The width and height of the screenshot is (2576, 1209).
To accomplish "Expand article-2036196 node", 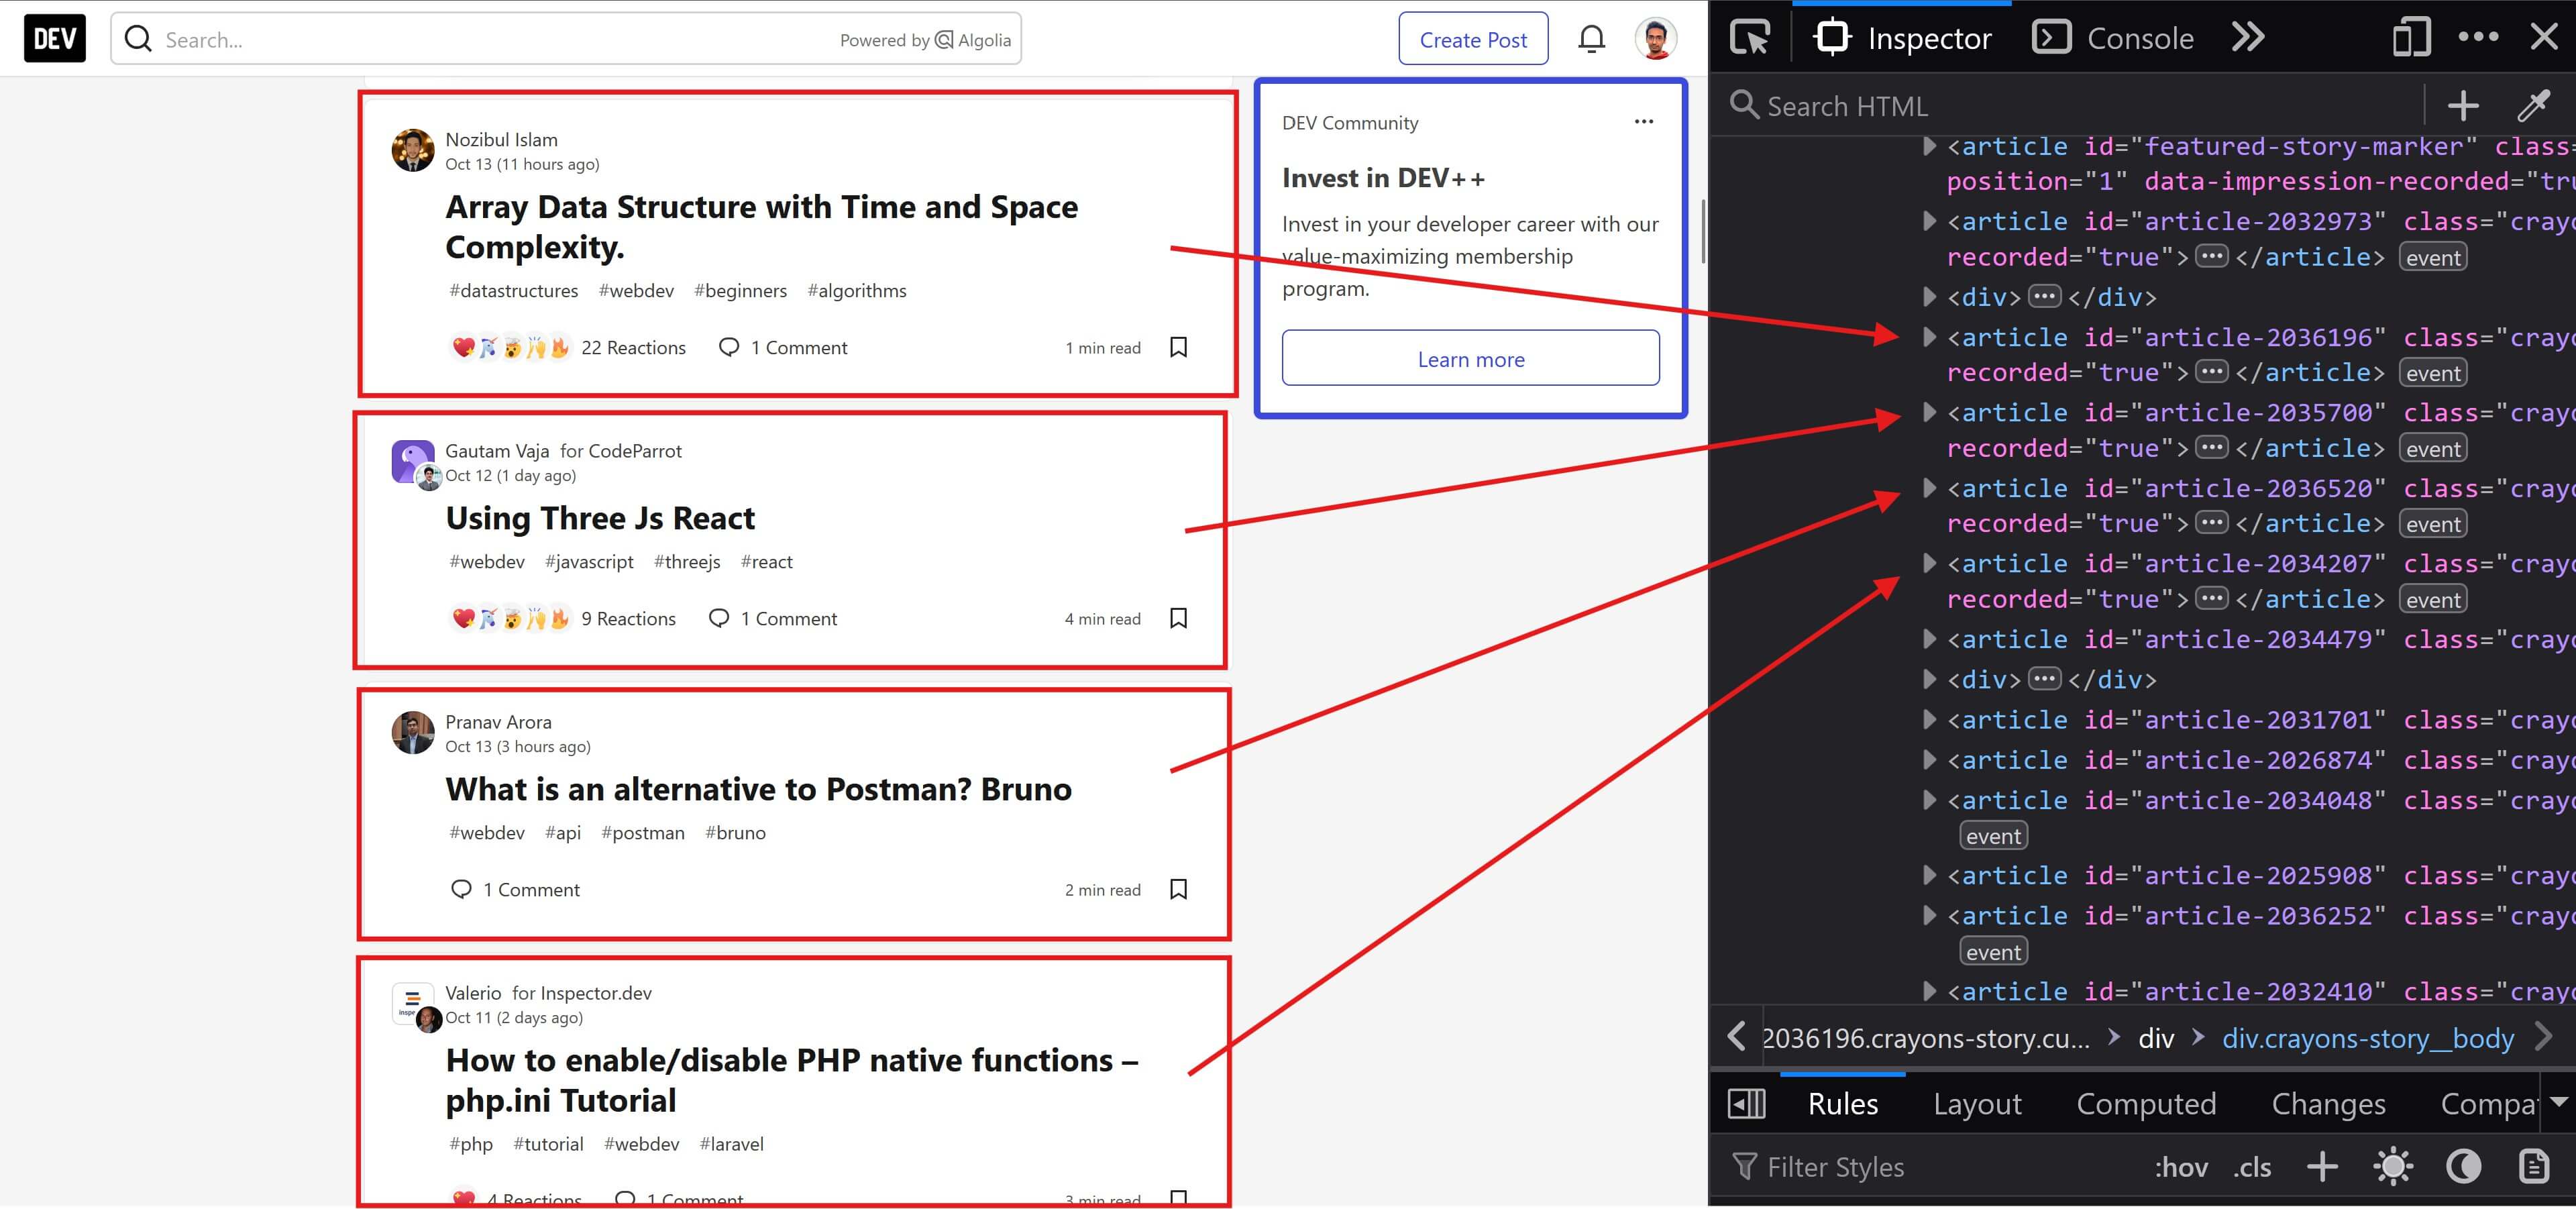I will 1930,337.
